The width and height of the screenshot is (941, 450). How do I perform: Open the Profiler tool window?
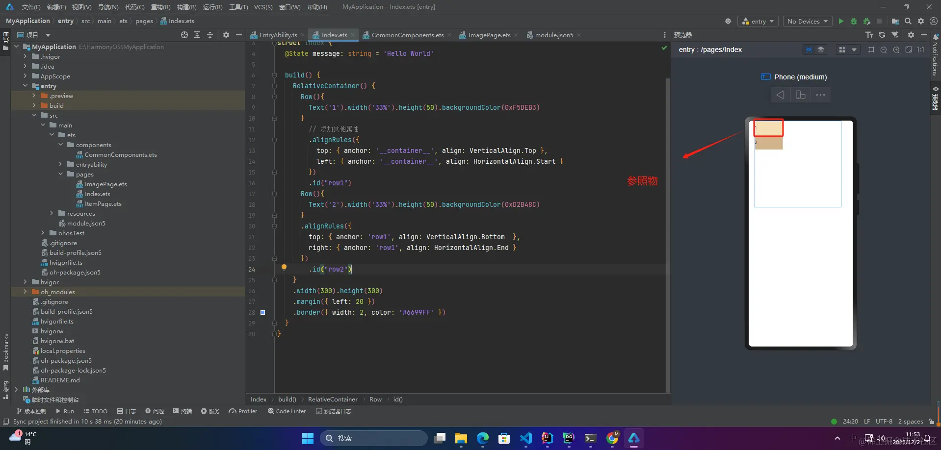coord(243,411)
